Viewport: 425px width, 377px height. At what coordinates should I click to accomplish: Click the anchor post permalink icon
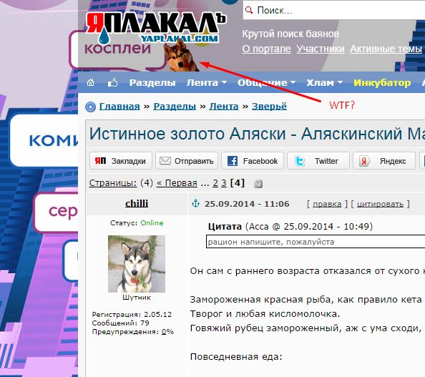tap(195, 203)
